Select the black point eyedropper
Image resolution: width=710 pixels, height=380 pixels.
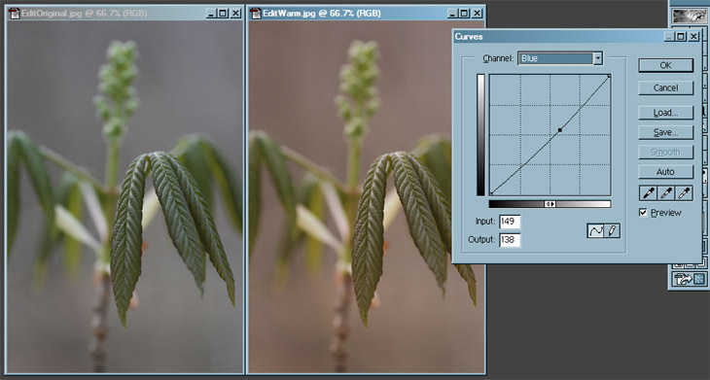(x=648, y=193)
